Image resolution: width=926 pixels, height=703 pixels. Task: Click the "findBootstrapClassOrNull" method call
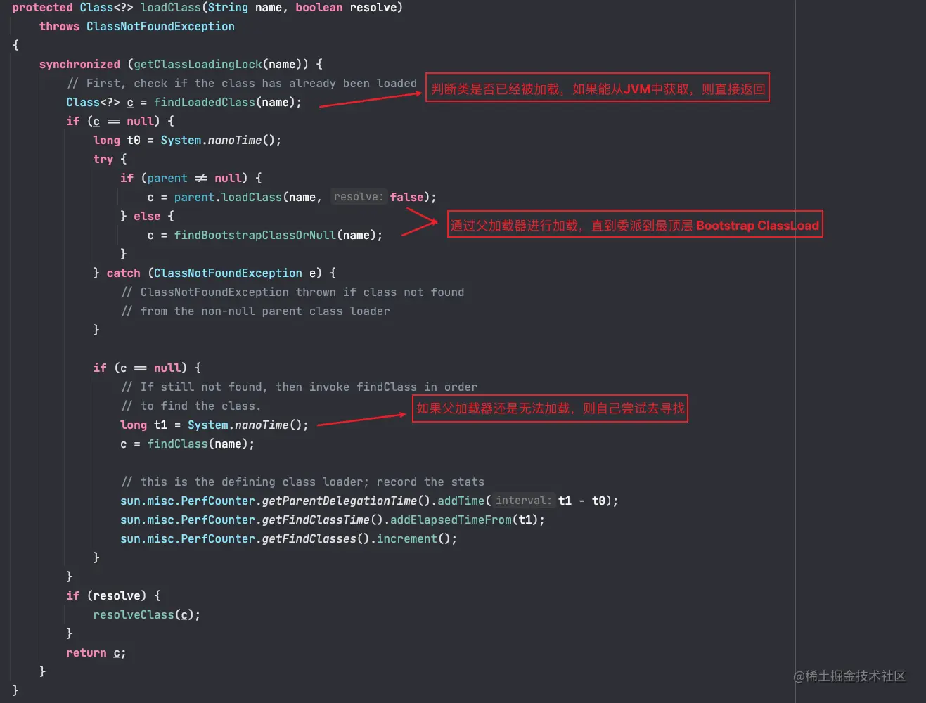(255, 236)
